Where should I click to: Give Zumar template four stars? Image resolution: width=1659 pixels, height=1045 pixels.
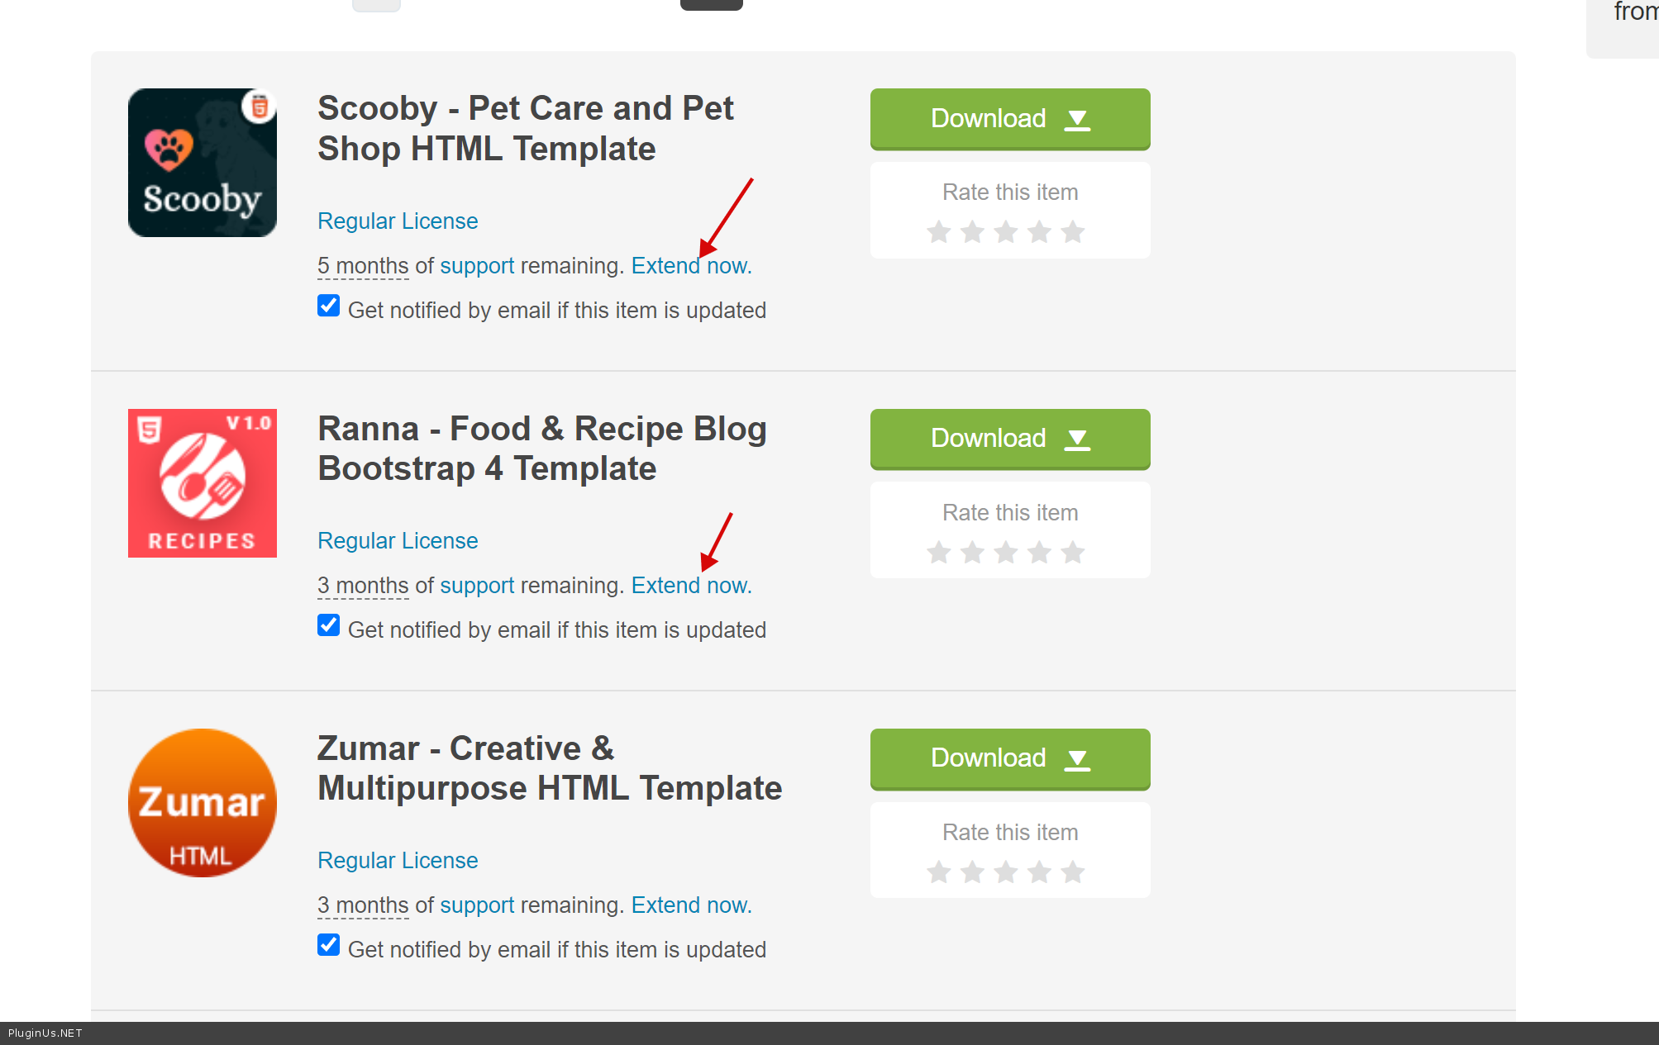point(1039,872)
